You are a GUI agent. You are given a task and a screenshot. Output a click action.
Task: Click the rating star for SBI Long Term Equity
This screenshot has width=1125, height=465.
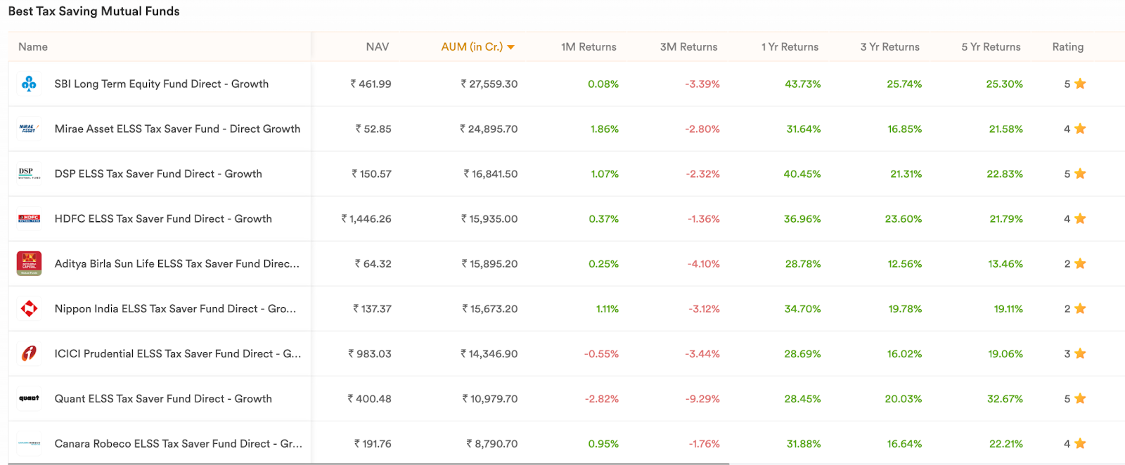1080,84
